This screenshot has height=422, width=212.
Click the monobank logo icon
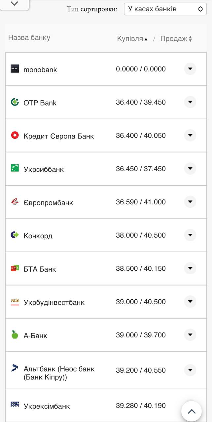[15, 69]
